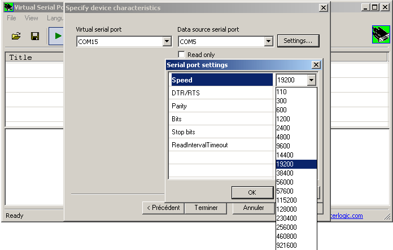Select highlighted 19200 list entry
This screenshot has width=393, height=250.
(296, 164)
